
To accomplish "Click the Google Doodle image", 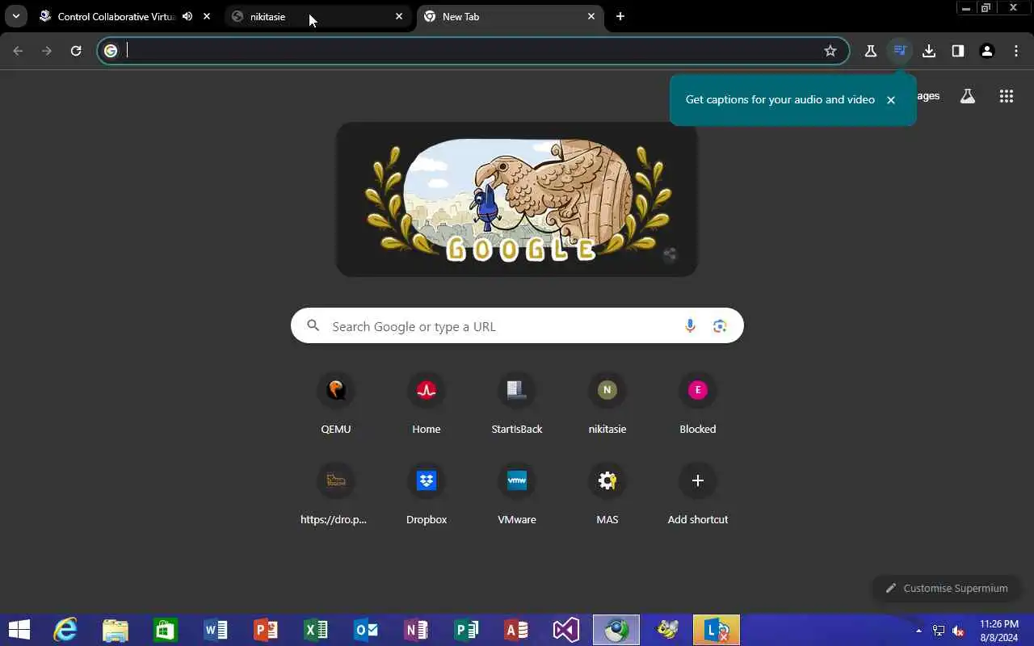I will pos(517,199).
